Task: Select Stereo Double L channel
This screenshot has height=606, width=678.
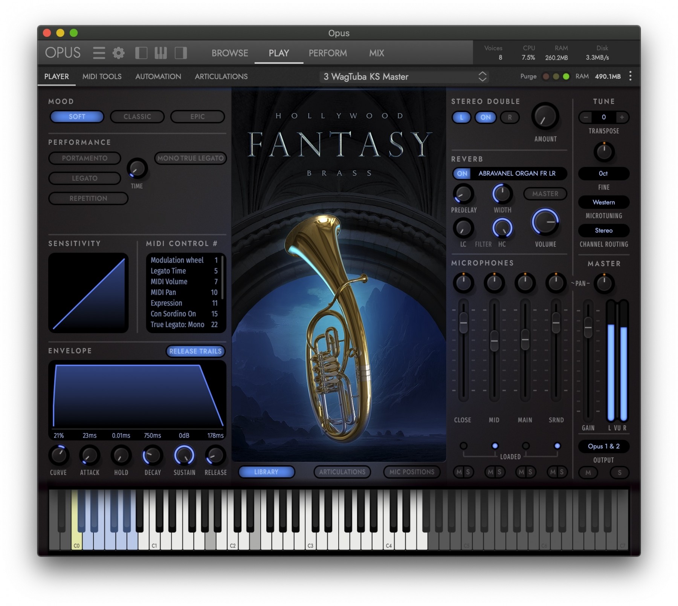Action: pyautogui.click(x=461, y=117)
